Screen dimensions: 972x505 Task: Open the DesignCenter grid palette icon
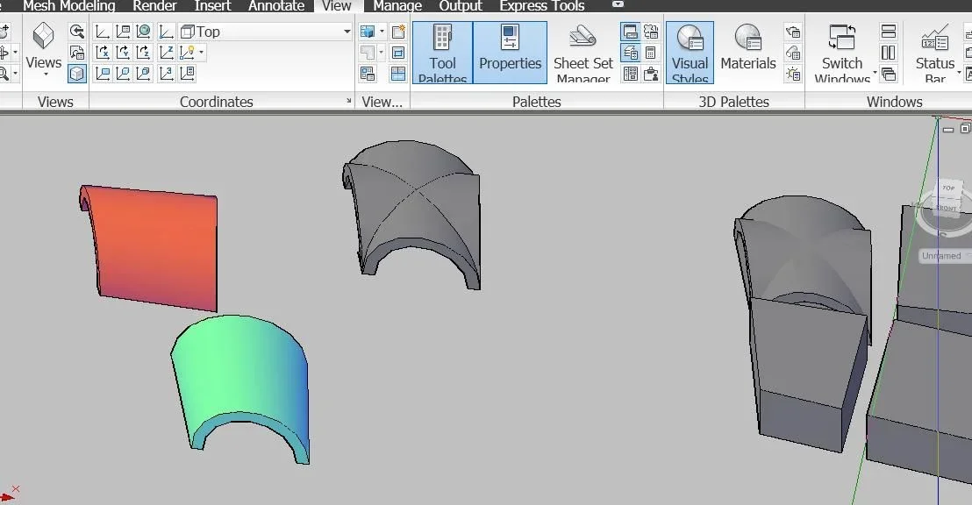coord(631,74)
